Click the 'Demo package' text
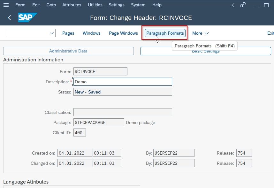Image resolution: width=274 pixels, height=188 pixels. point(141,122)
